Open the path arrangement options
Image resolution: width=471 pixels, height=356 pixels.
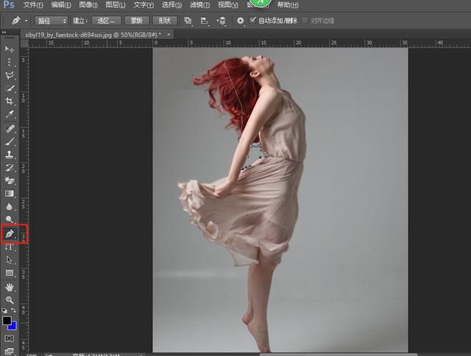point(222,21)
